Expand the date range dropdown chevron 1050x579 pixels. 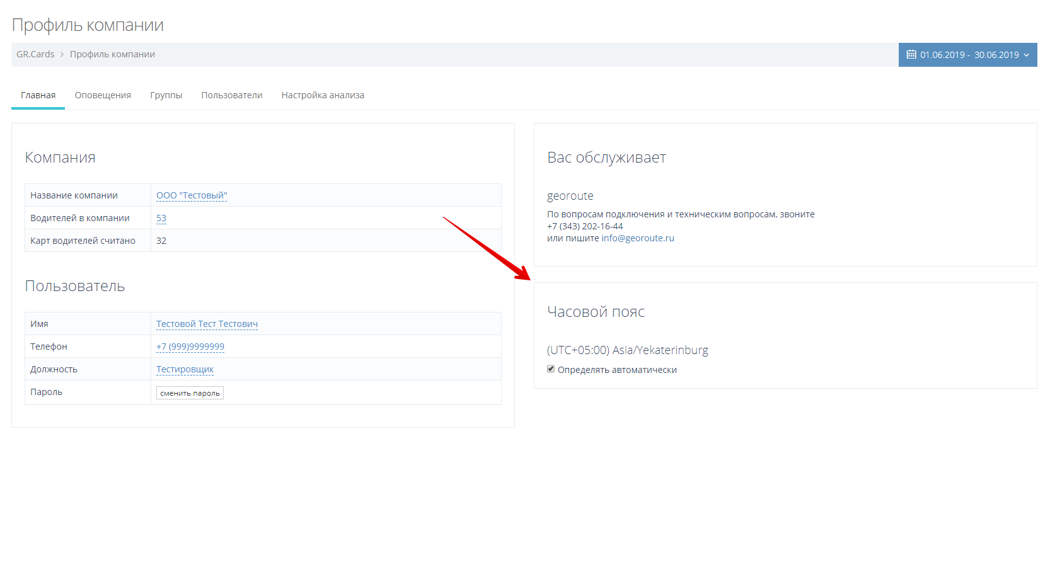(1027, 55)
